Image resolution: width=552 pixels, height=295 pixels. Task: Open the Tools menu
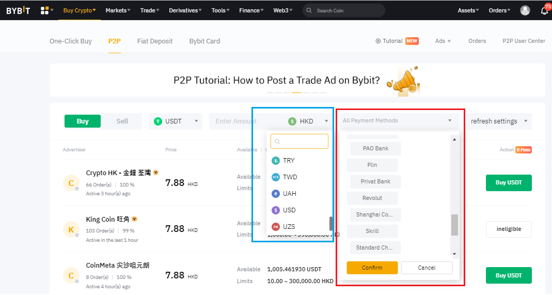[220, 10]
